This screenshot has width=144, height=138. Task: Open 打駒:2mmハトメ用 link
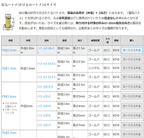pos(11,111)
